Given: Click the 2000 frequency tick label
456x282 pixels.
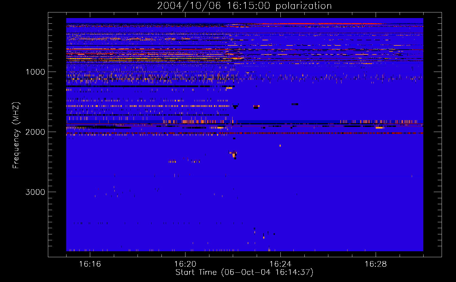Looking at the screenshot, I should coord(35,132).
